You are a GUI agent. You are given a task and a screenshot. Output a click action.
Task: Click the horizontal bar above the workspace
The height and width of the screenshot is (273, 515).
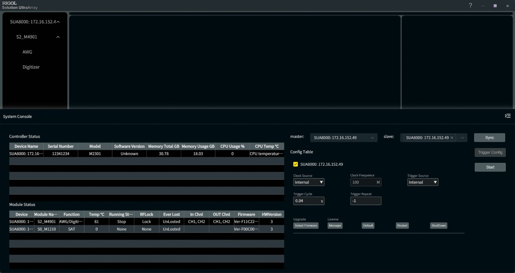tap(291, 14)
